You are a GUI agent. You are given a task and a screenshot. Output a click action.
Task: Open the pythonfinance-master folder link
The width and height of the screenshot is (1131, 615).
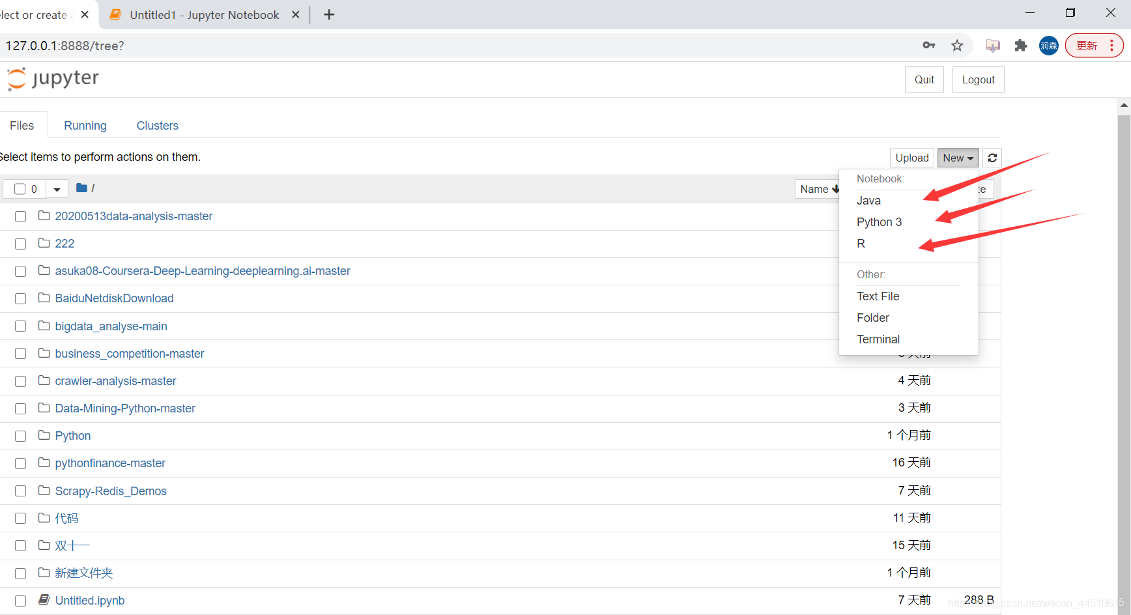pyautogui.click(x=110, y=463)
